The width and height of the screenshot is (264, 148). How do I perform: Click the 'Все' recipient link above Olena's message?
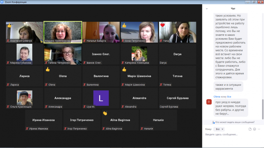pos(229,97)
